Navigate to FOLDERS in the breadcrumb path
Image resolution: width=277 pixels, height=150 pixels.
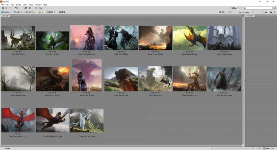pos(51,12)
